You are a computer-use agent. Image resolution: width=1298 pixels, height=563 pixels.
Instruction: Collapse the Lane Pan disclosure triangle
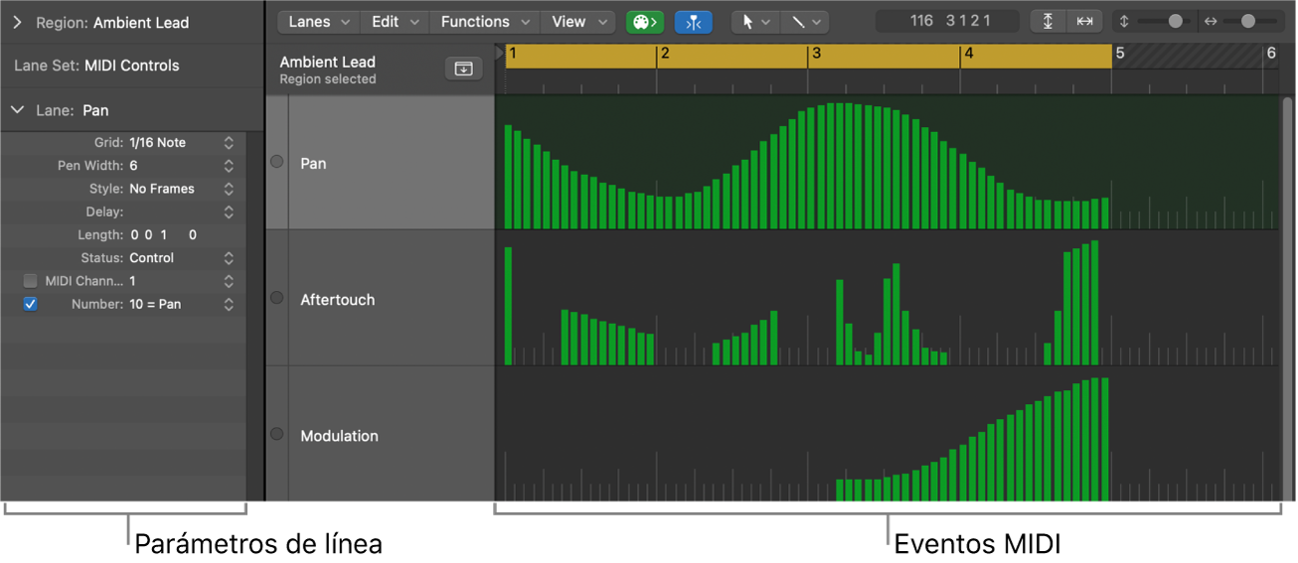17,110
